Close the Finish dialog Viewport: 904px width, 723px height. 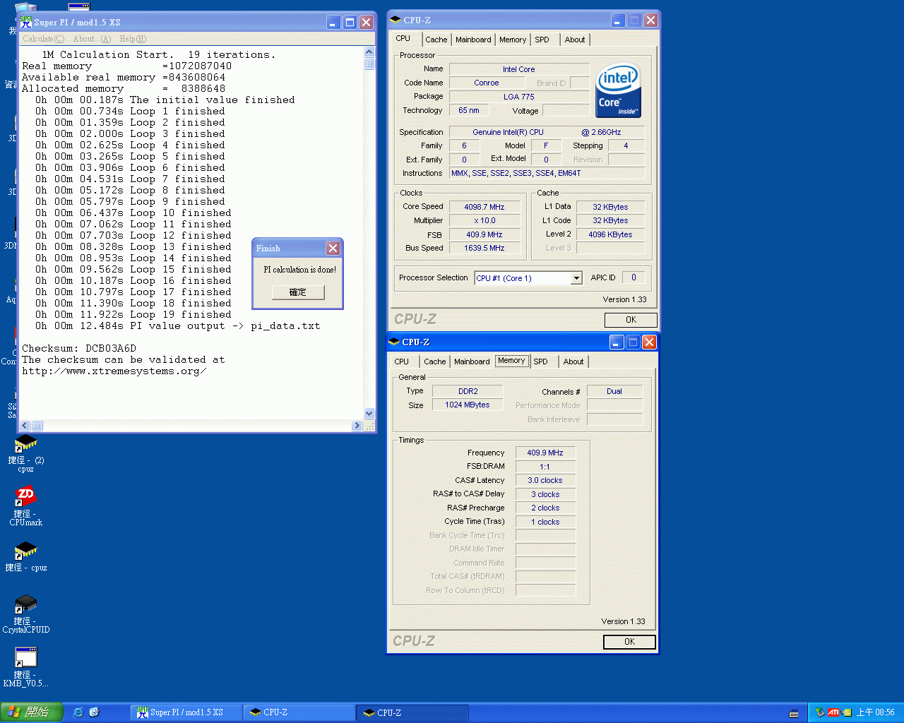point(333,248)
